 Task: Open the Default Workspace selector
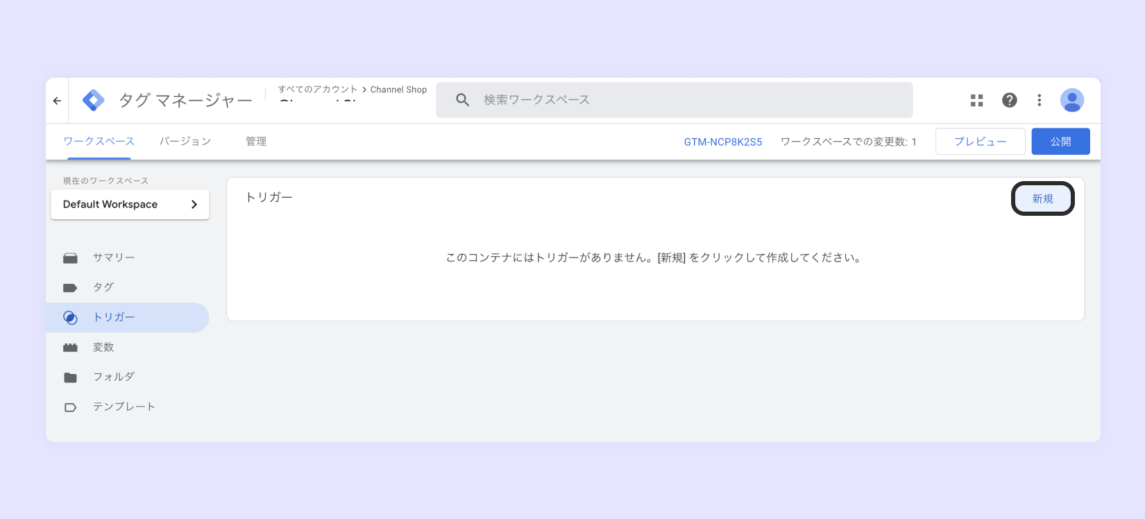coord(130,205)
